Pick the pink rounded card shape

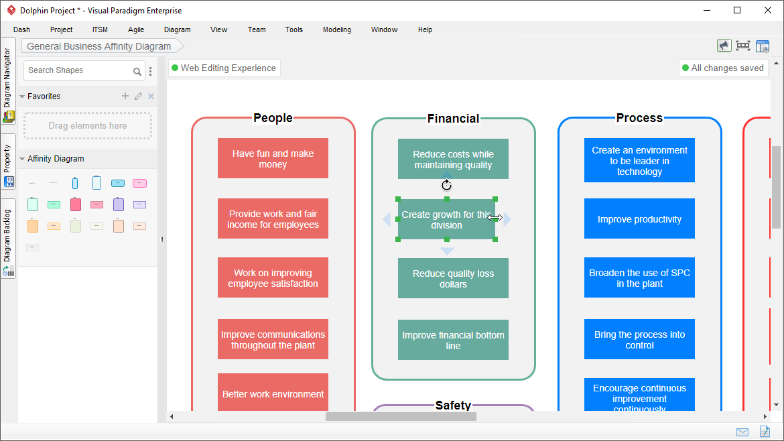(x=139, y=184)
